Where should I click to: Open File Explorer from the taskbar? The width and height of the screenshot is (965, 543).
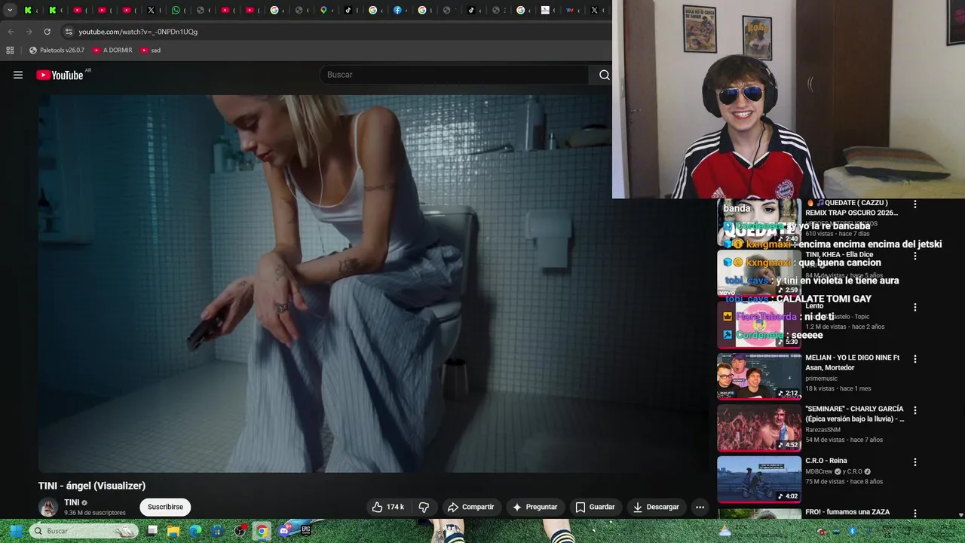coord(173,531)
